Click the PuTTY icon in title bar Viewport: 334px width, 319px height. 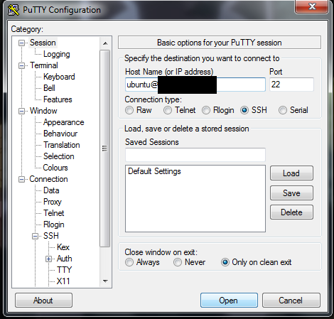[x=14, y=10]
